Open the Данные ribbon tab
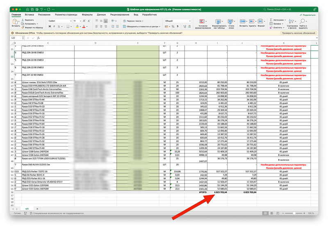 pos(101,15)
